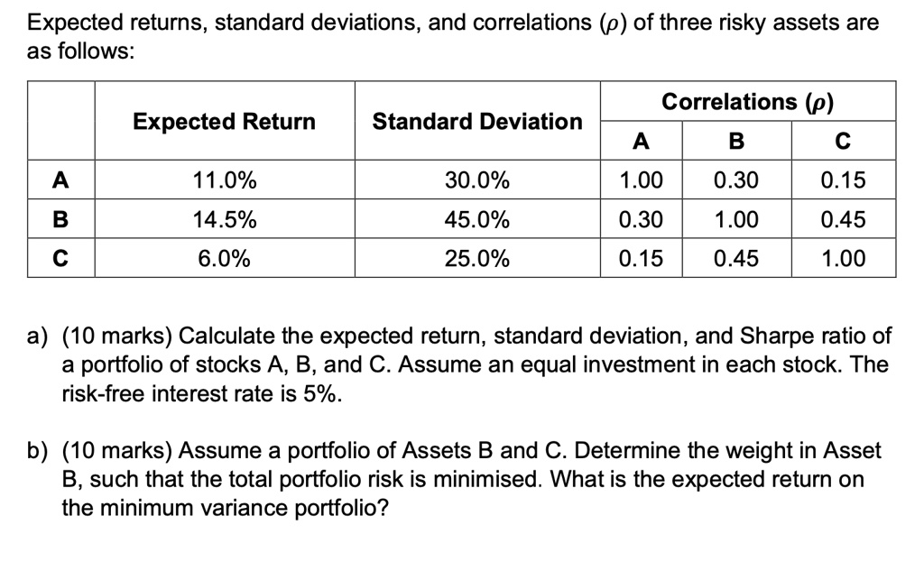The width and height of the screenshot is (924, 571).
Task: Click the 11.0% expected return cell
Action: (x=224, y=180)
